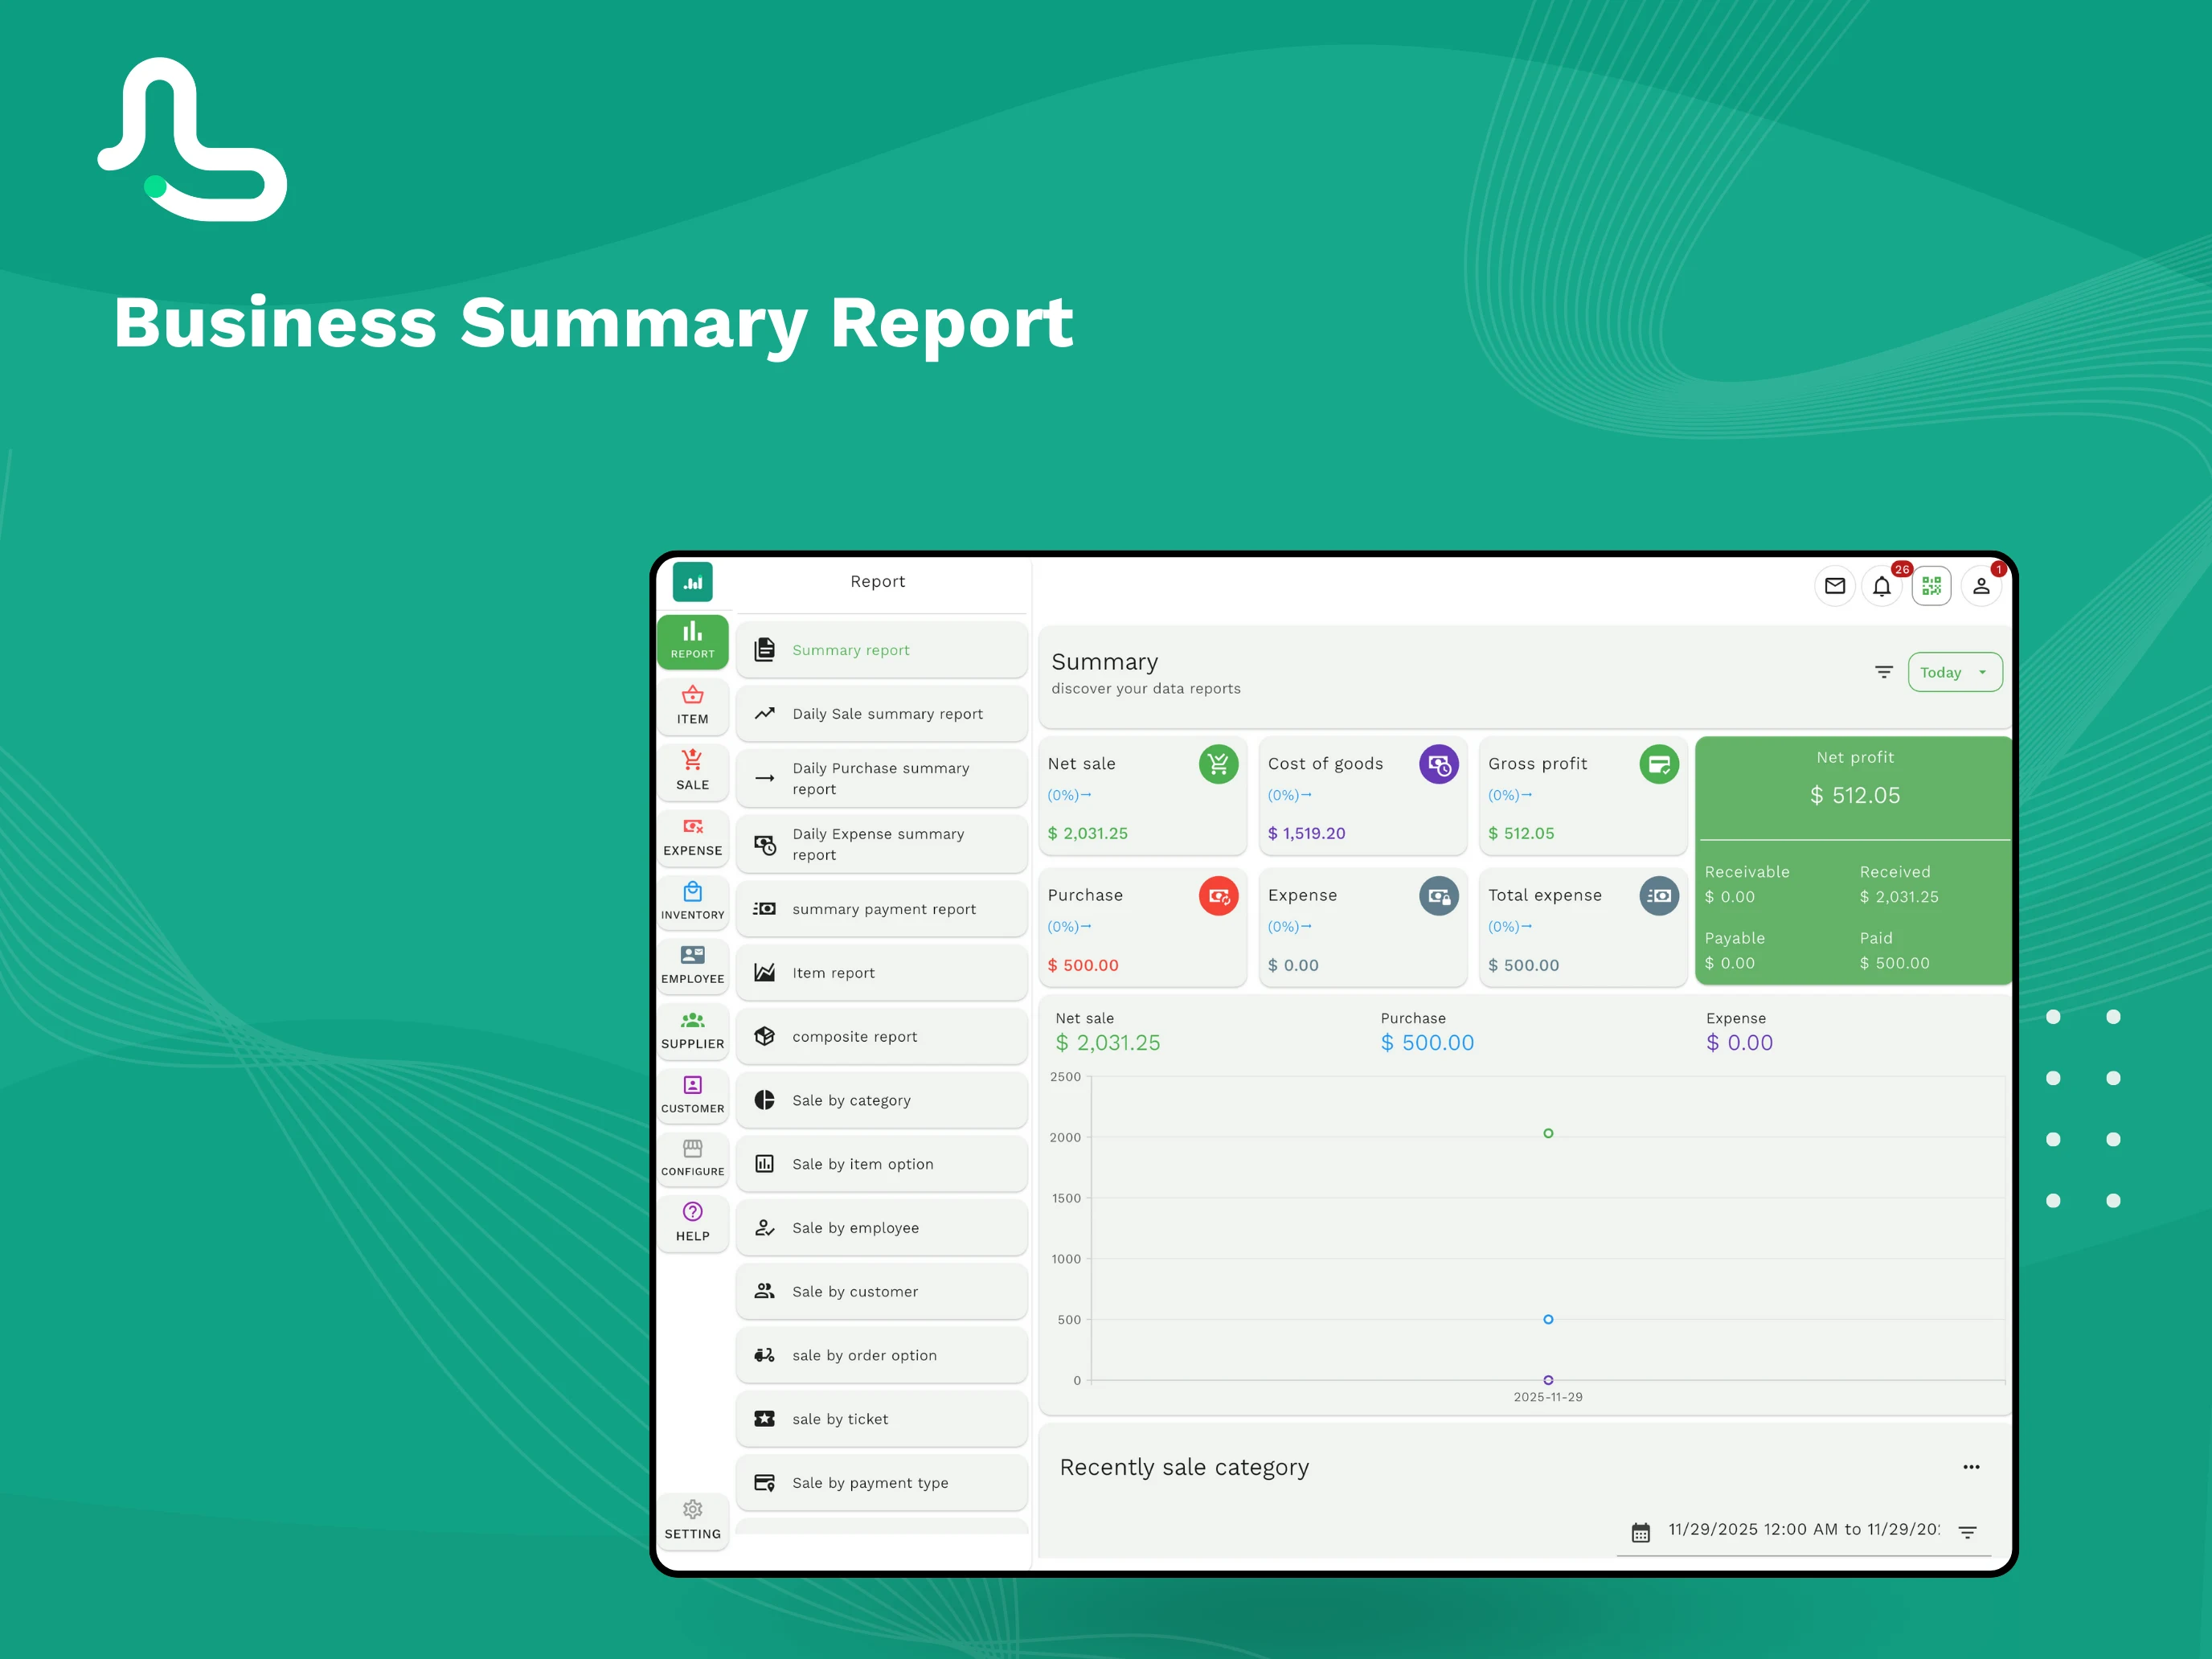
Task: Click the Net sale cart icon
Action: (x=1218, y=765)
